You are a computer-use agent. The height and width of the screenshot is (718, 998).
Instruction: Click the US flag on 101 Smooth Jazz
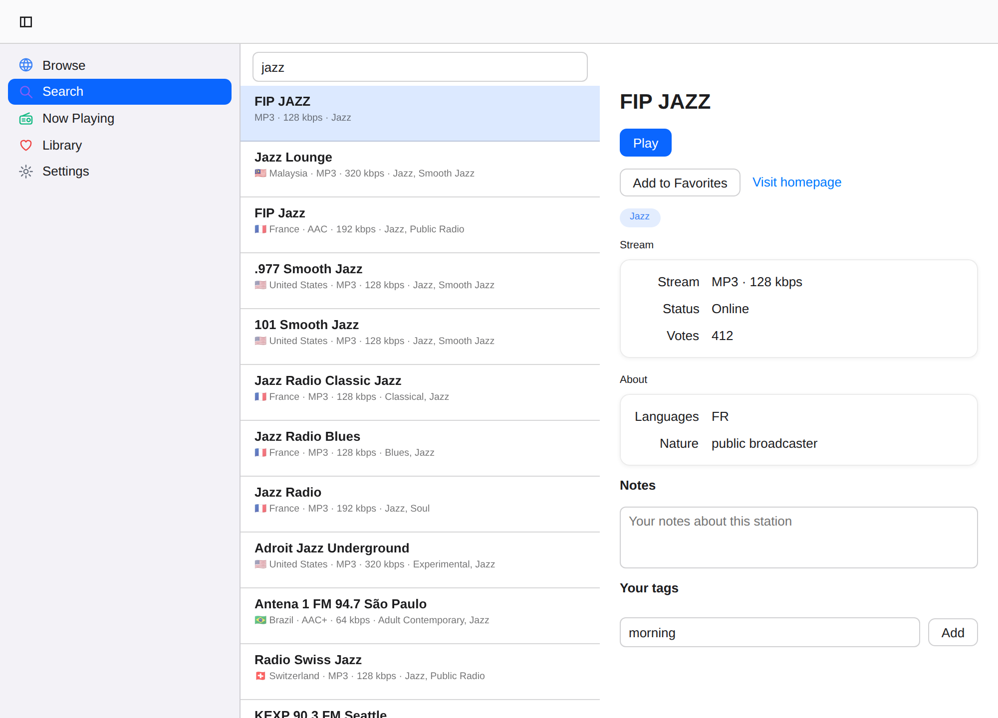click(x=260, y=341)
